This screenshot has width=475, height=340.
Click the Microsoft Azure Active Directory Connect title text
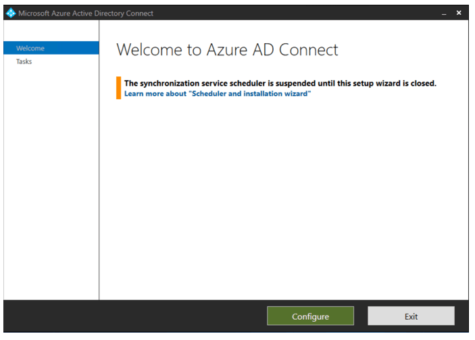86,13
